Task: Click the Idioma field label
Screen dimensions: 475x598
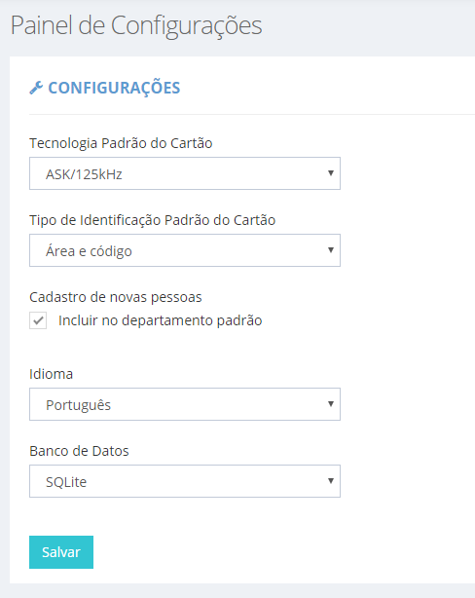Action: click(51, 374)
